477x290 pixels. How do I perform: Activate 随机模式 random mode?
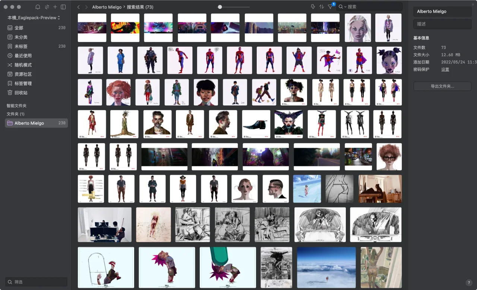[x=37, y=65]
